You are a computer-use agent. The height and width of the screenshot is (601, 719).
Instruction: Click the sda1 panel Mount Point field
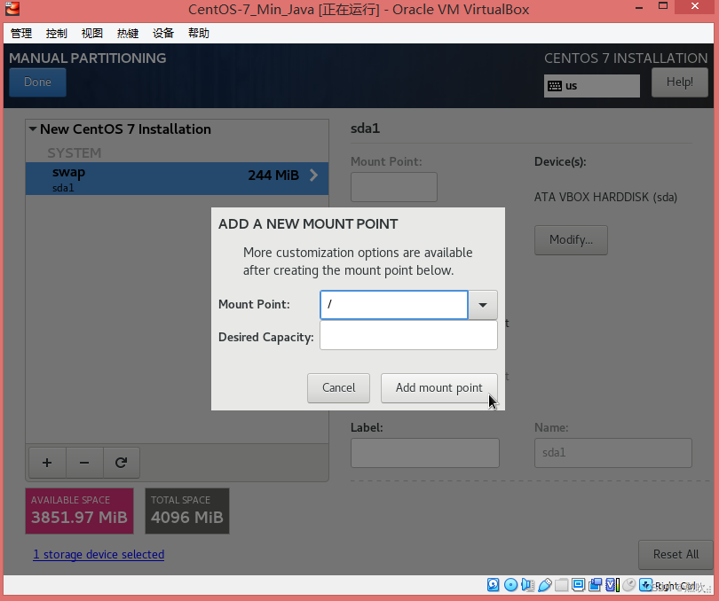click(394, 187)
